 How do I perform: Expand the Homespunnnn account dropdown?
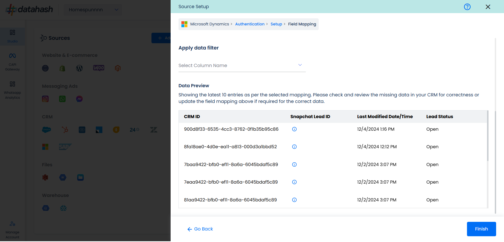(93, 10)
